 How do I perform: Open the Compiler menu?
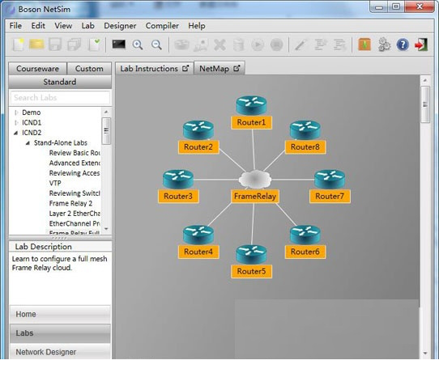162,26
